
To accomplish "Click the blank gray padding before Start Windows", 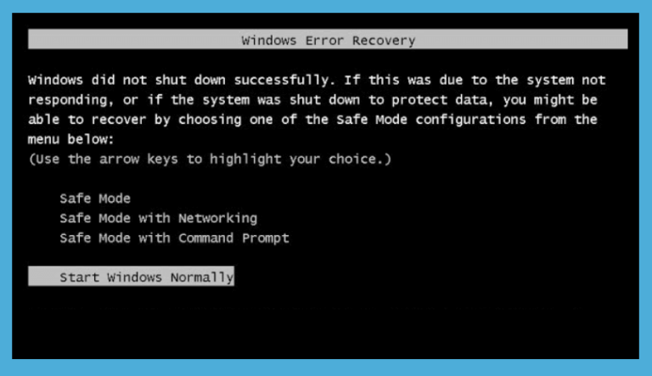I will coord(43,276).
